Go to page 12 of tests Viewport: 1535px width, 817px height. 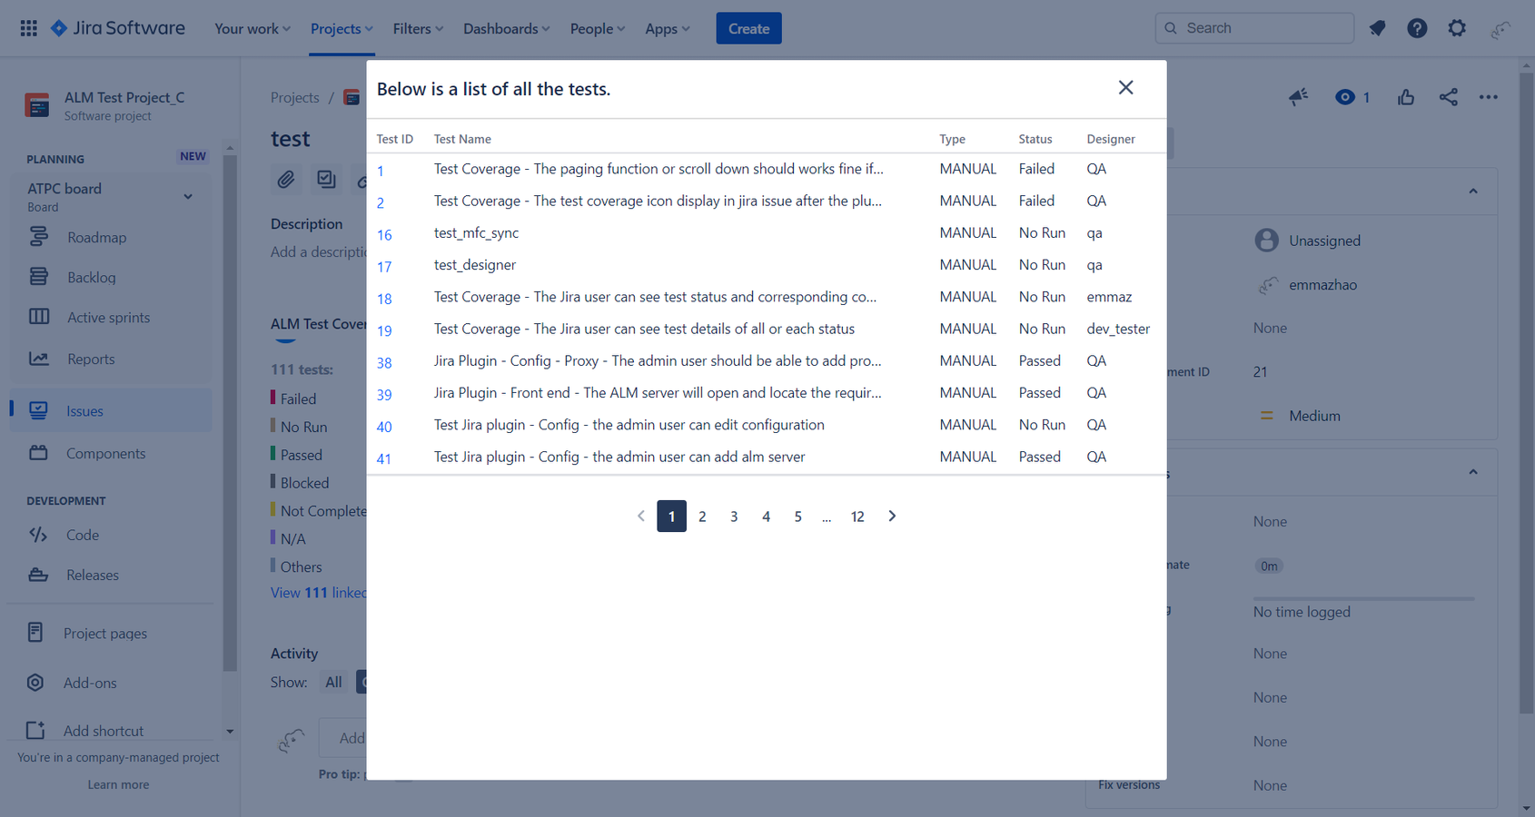click(857, 517)
